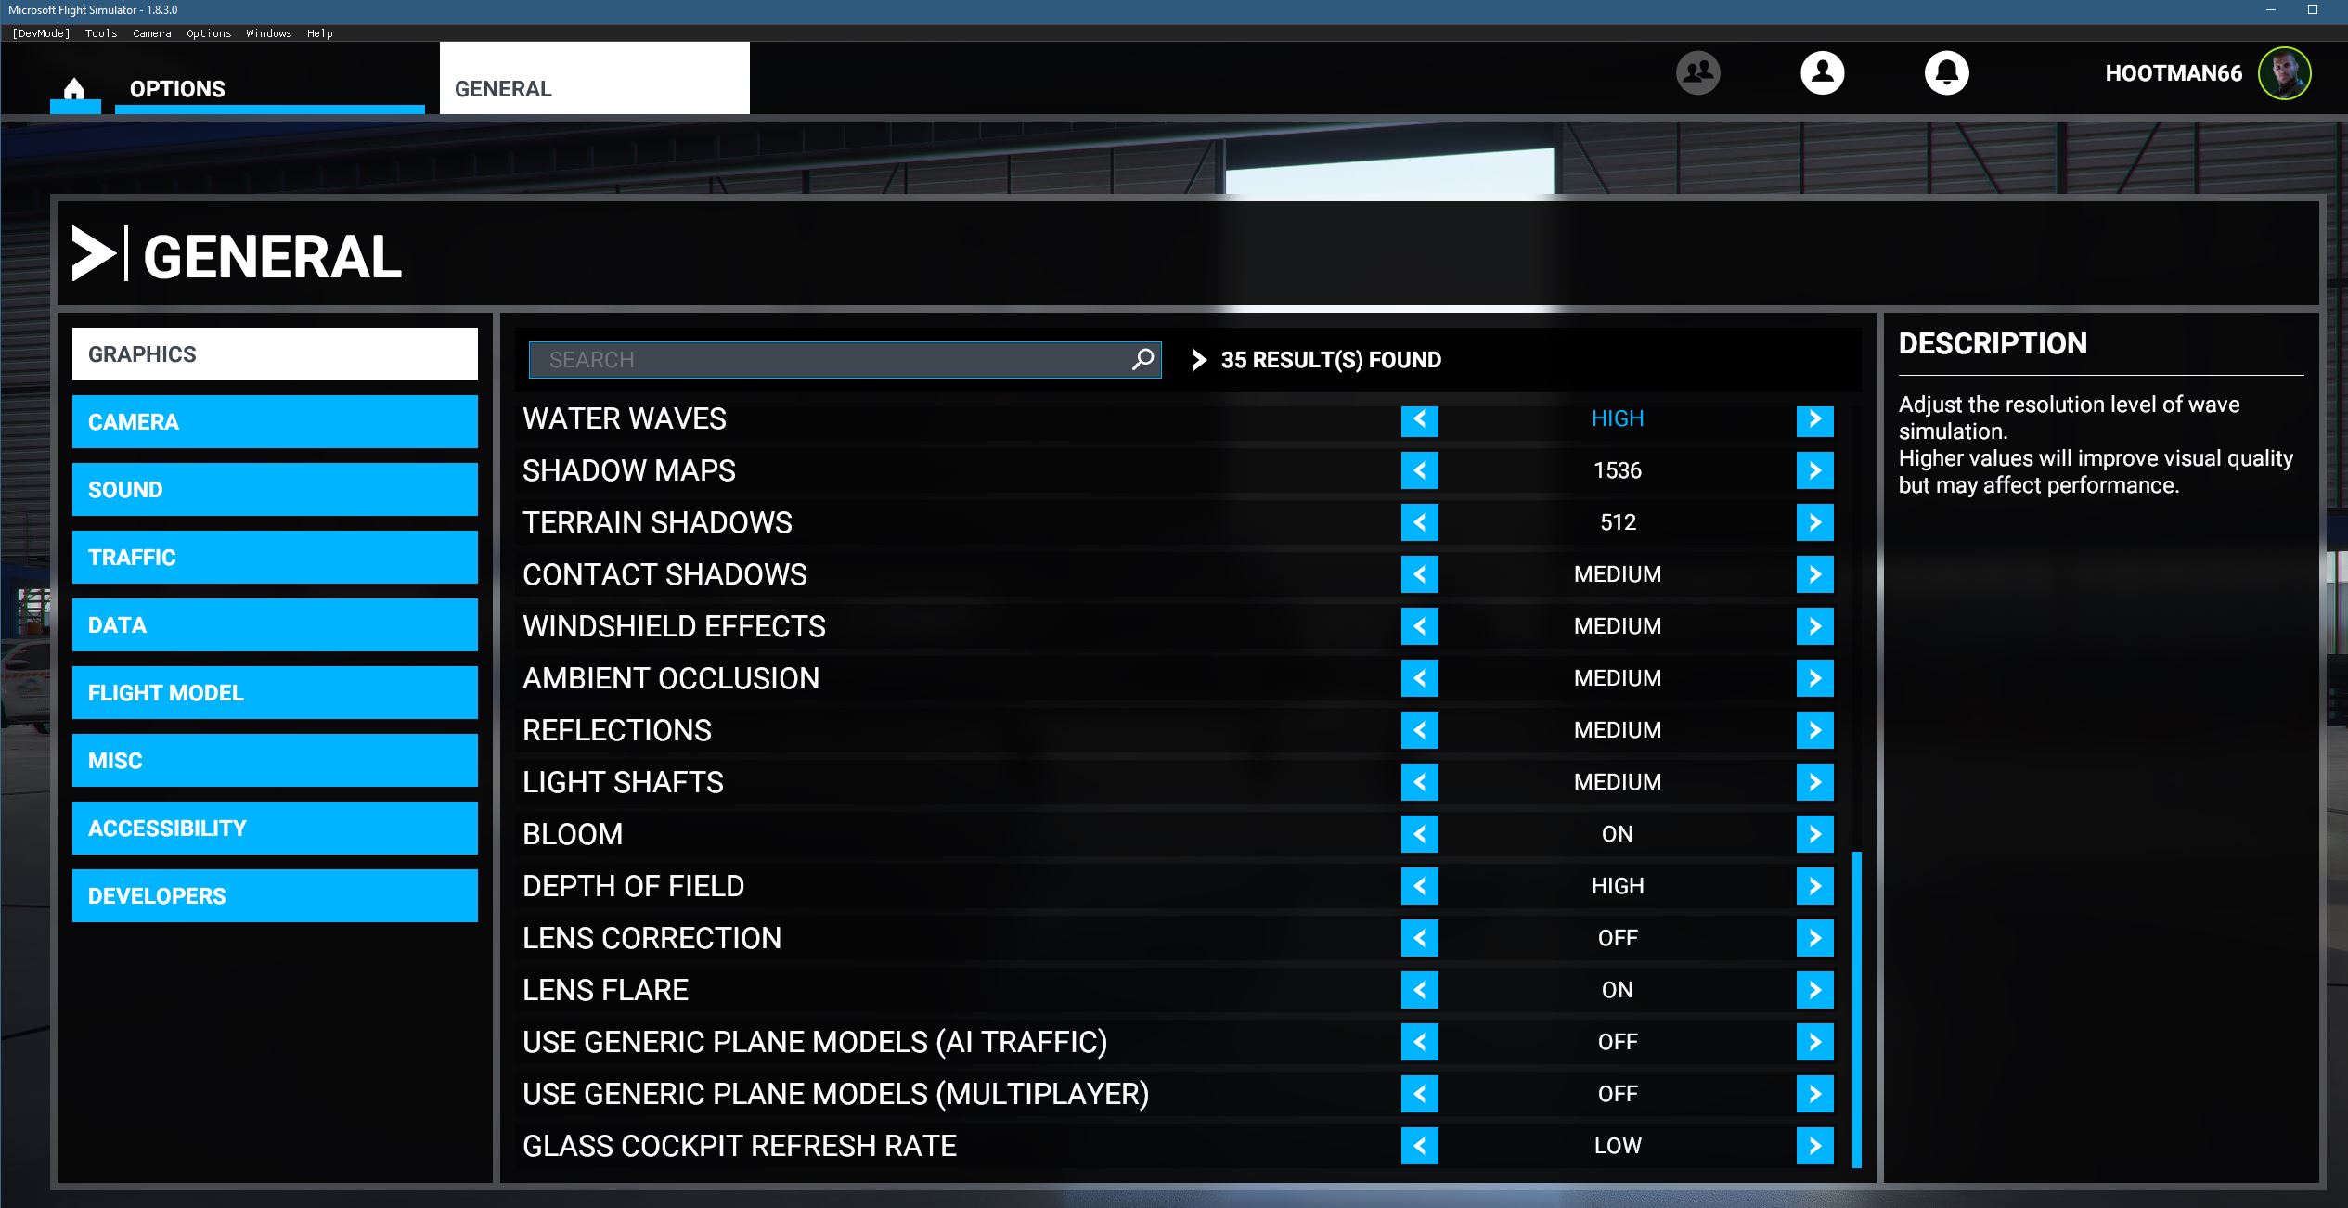Screen dimensions: 2348x1208
Task: Open the Accessibility settings category
Action: click(275, 829)
